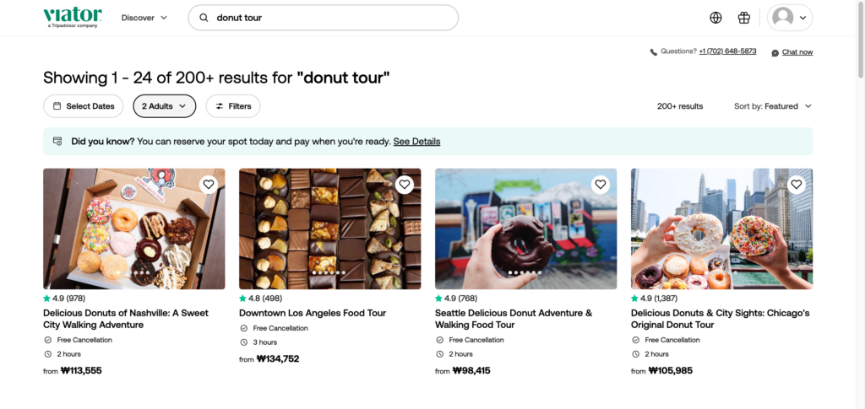This screenshot has width=865, height=409.
Task: Open the gift cards icon
Action: click(743, 18)
